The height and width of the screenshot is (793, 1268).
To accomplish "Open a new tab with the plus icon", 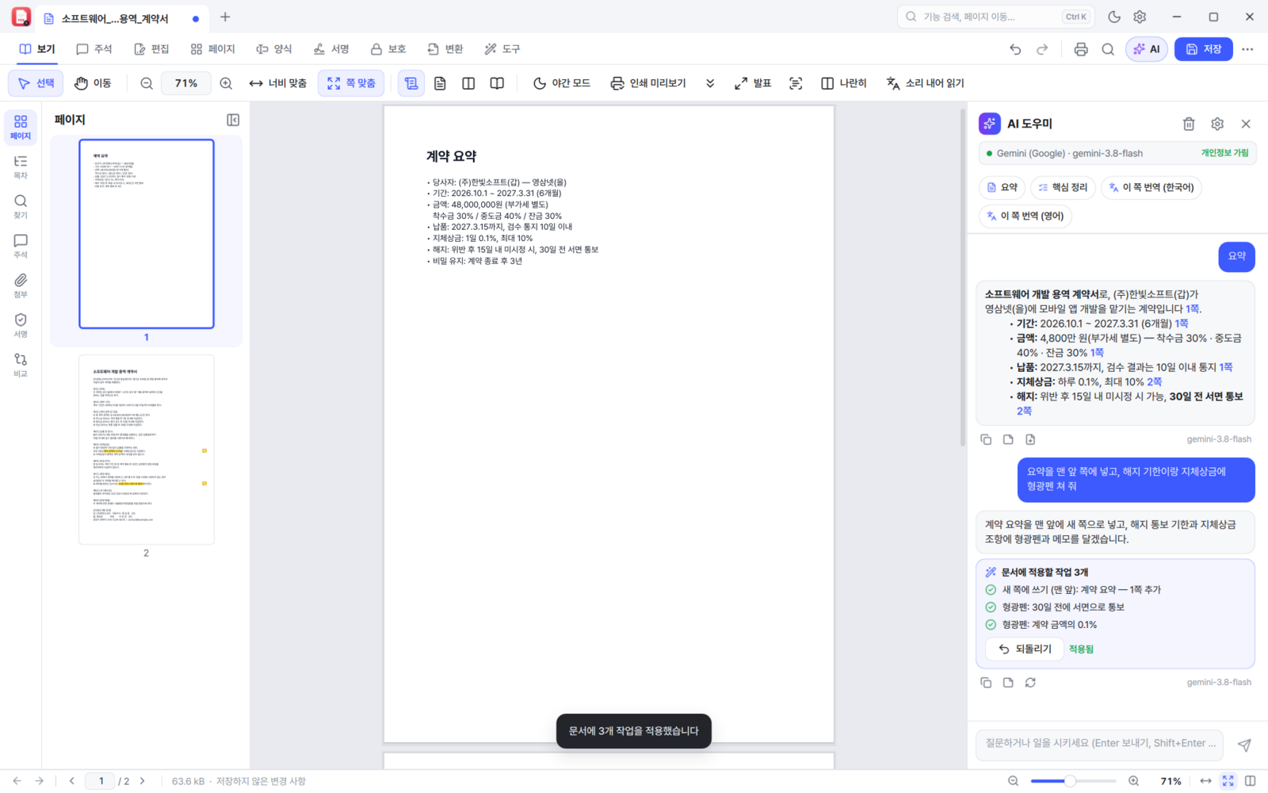I will click(x=225, y=17).
